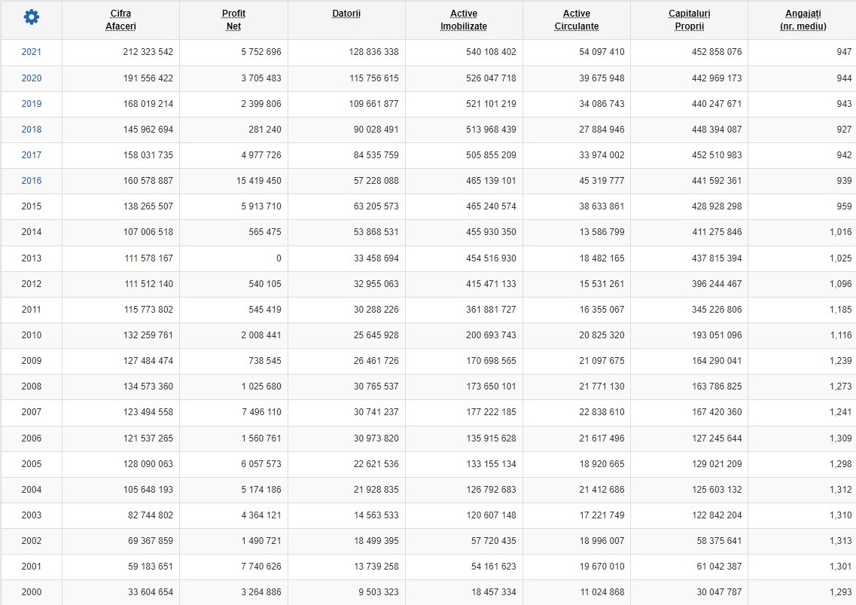Select the 2004 year cell
This screenshot has height=605, width=856.
click(x=31, y=490)
